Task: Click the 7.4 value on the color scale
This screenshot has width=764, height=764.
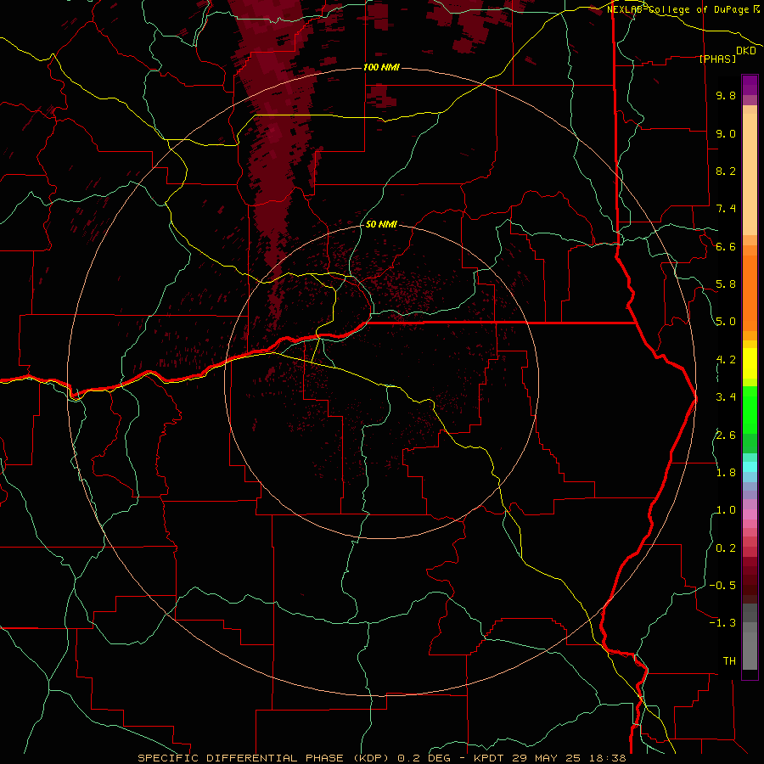Action: [726, 209]
